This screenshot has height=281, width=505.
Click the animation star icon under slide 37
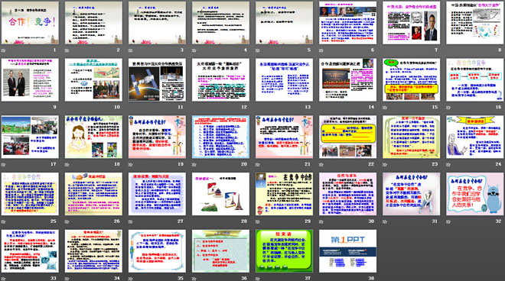tap(258, 279)
